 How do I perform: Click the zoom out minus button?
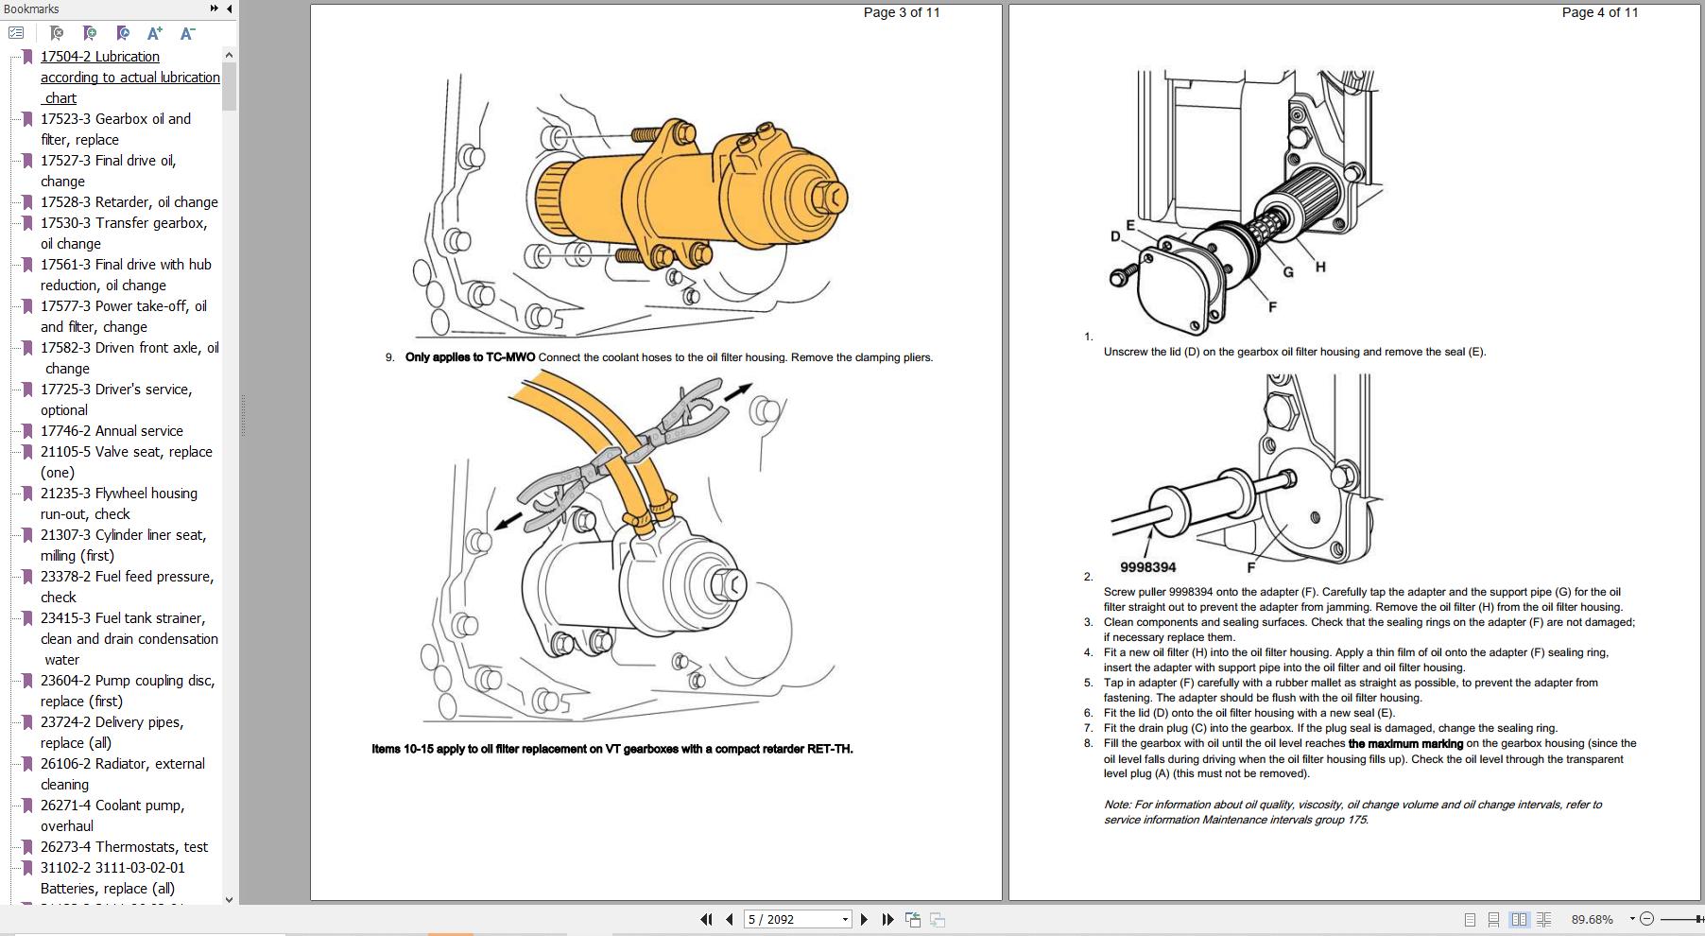click(x=1646, y=919)
